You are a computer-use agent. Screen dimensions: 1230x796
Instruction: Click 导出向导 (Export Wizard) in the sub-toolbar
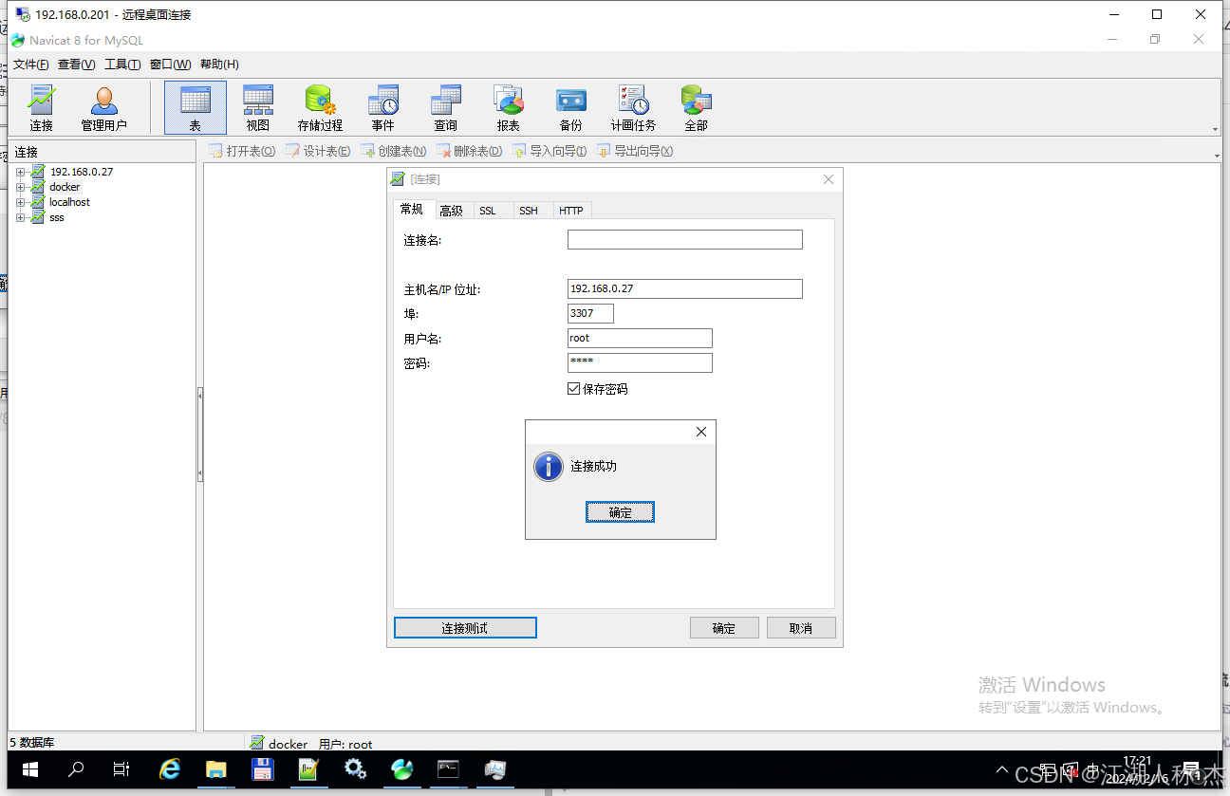pos(635,151)
